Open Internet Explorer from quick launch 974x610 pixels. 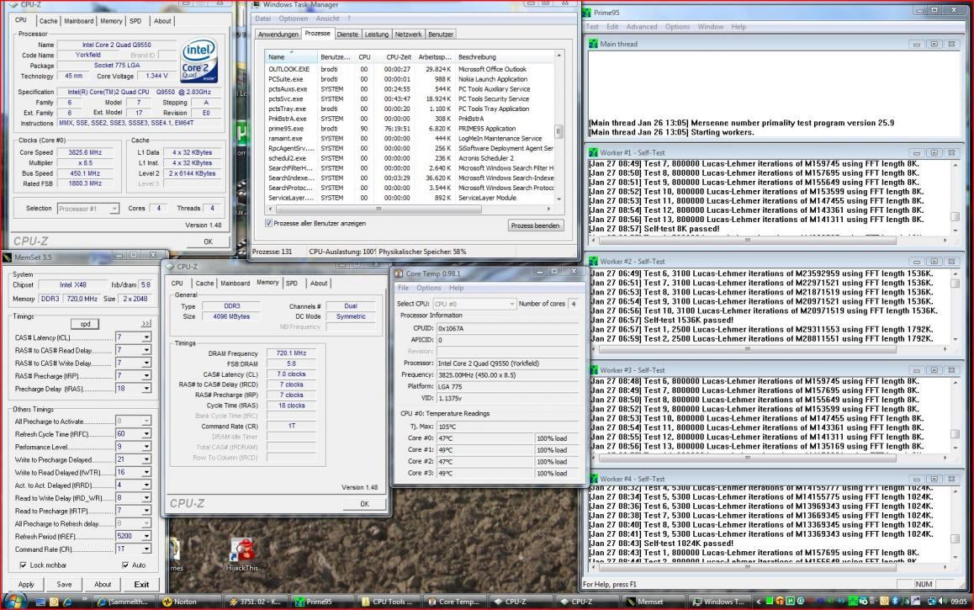pyautogui.click(x=67, y=602)
